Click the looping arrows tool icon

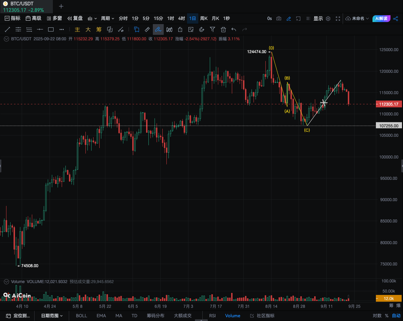[x=110, y=29]
